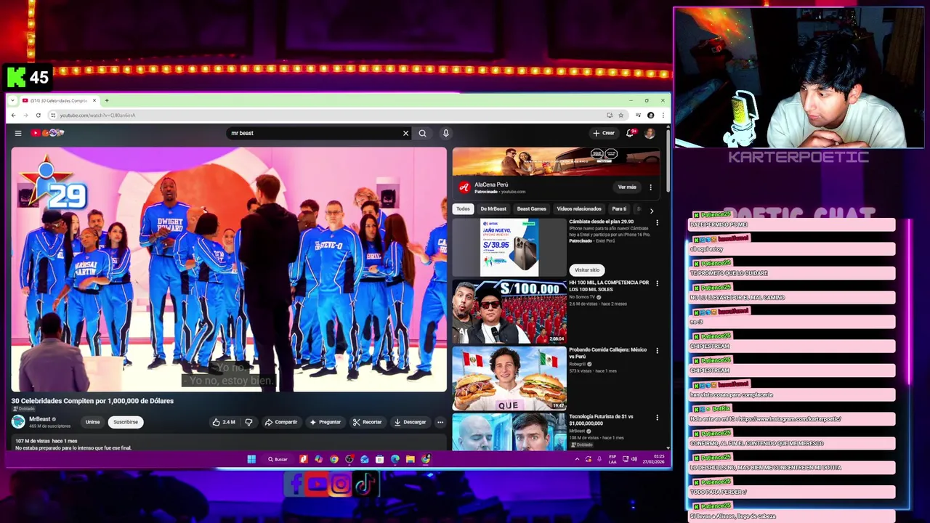Screen dimensions: 930x523
Task: Open the MrBeast channel avatar
Action: [18, 421]
